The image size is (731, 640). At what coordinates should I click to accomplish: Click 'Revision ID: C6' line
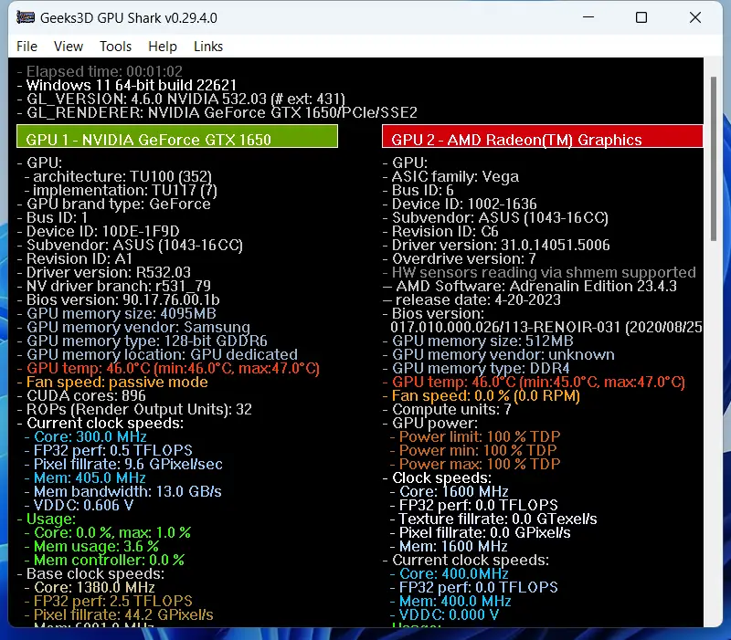click(x=440, y=232)
